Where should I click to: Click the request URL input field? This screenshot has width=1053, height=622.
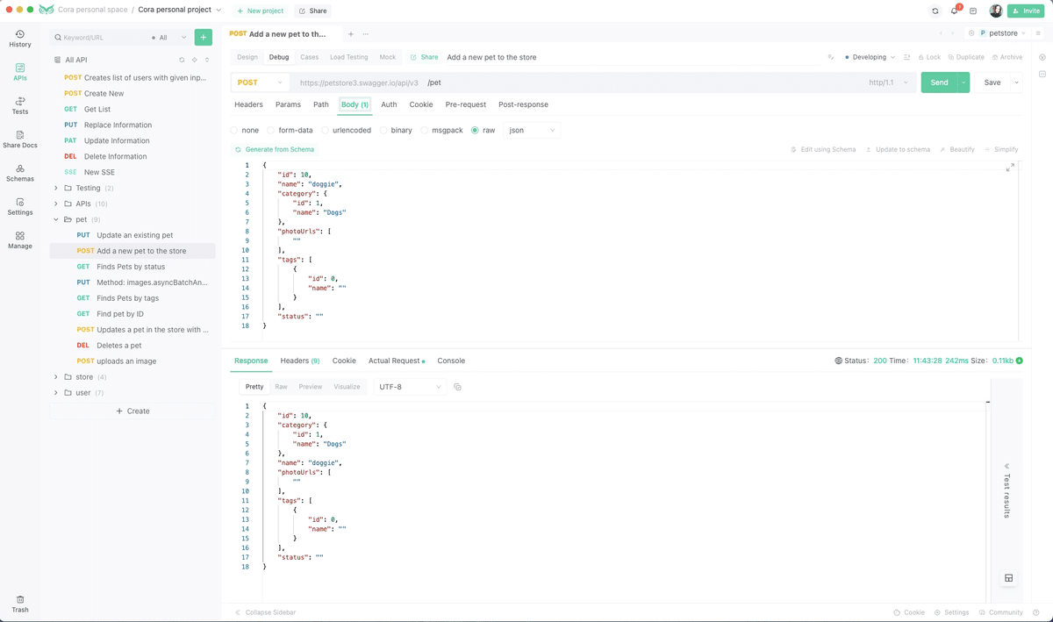(x=526, y=82)
